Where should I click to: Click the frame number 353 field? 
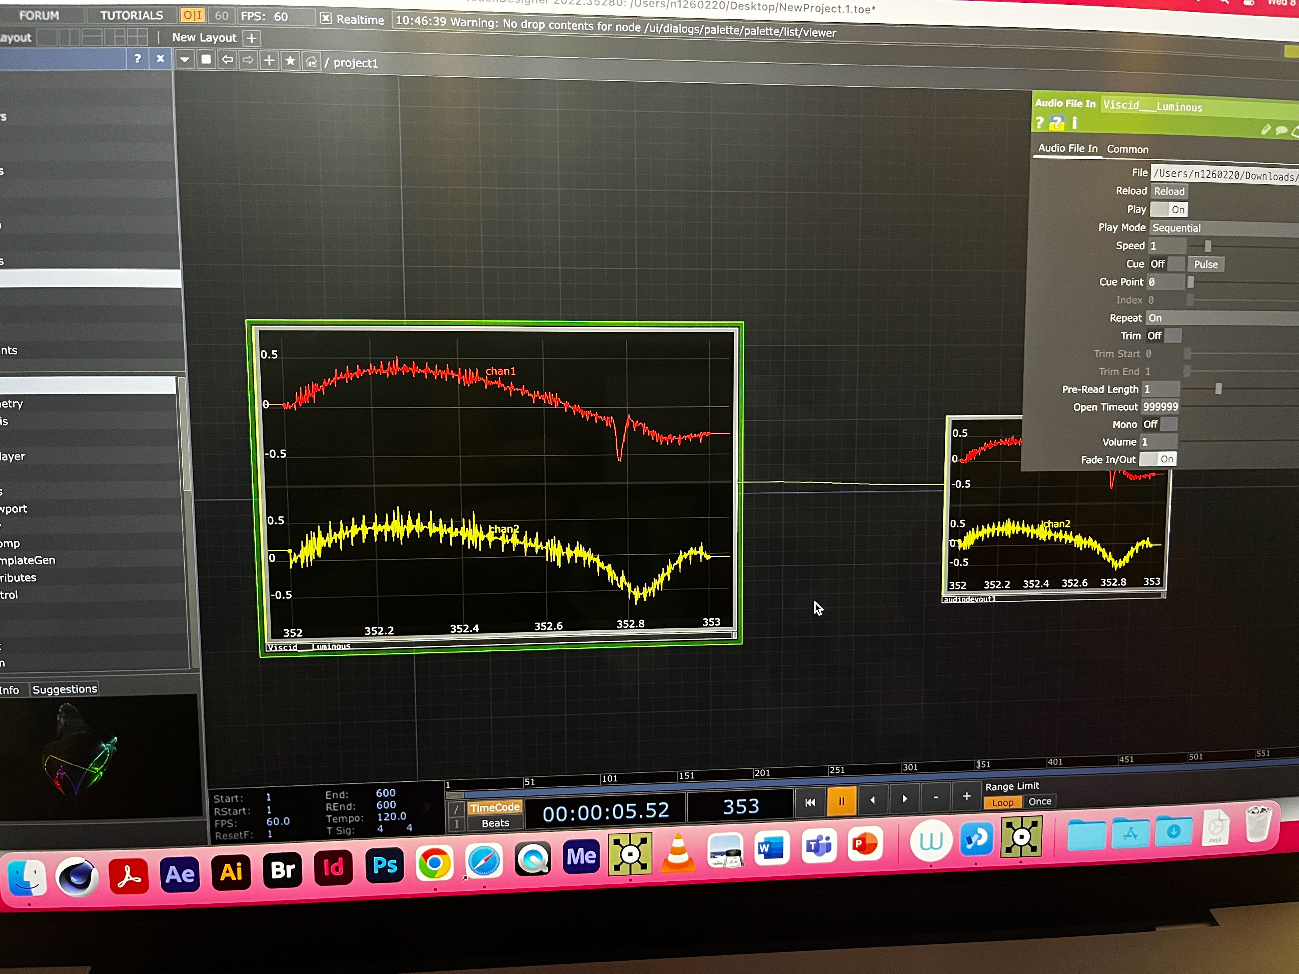[740, 807]
